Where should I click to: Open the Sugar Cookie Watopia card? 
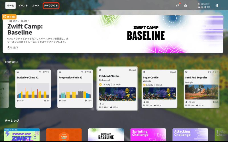159,89
